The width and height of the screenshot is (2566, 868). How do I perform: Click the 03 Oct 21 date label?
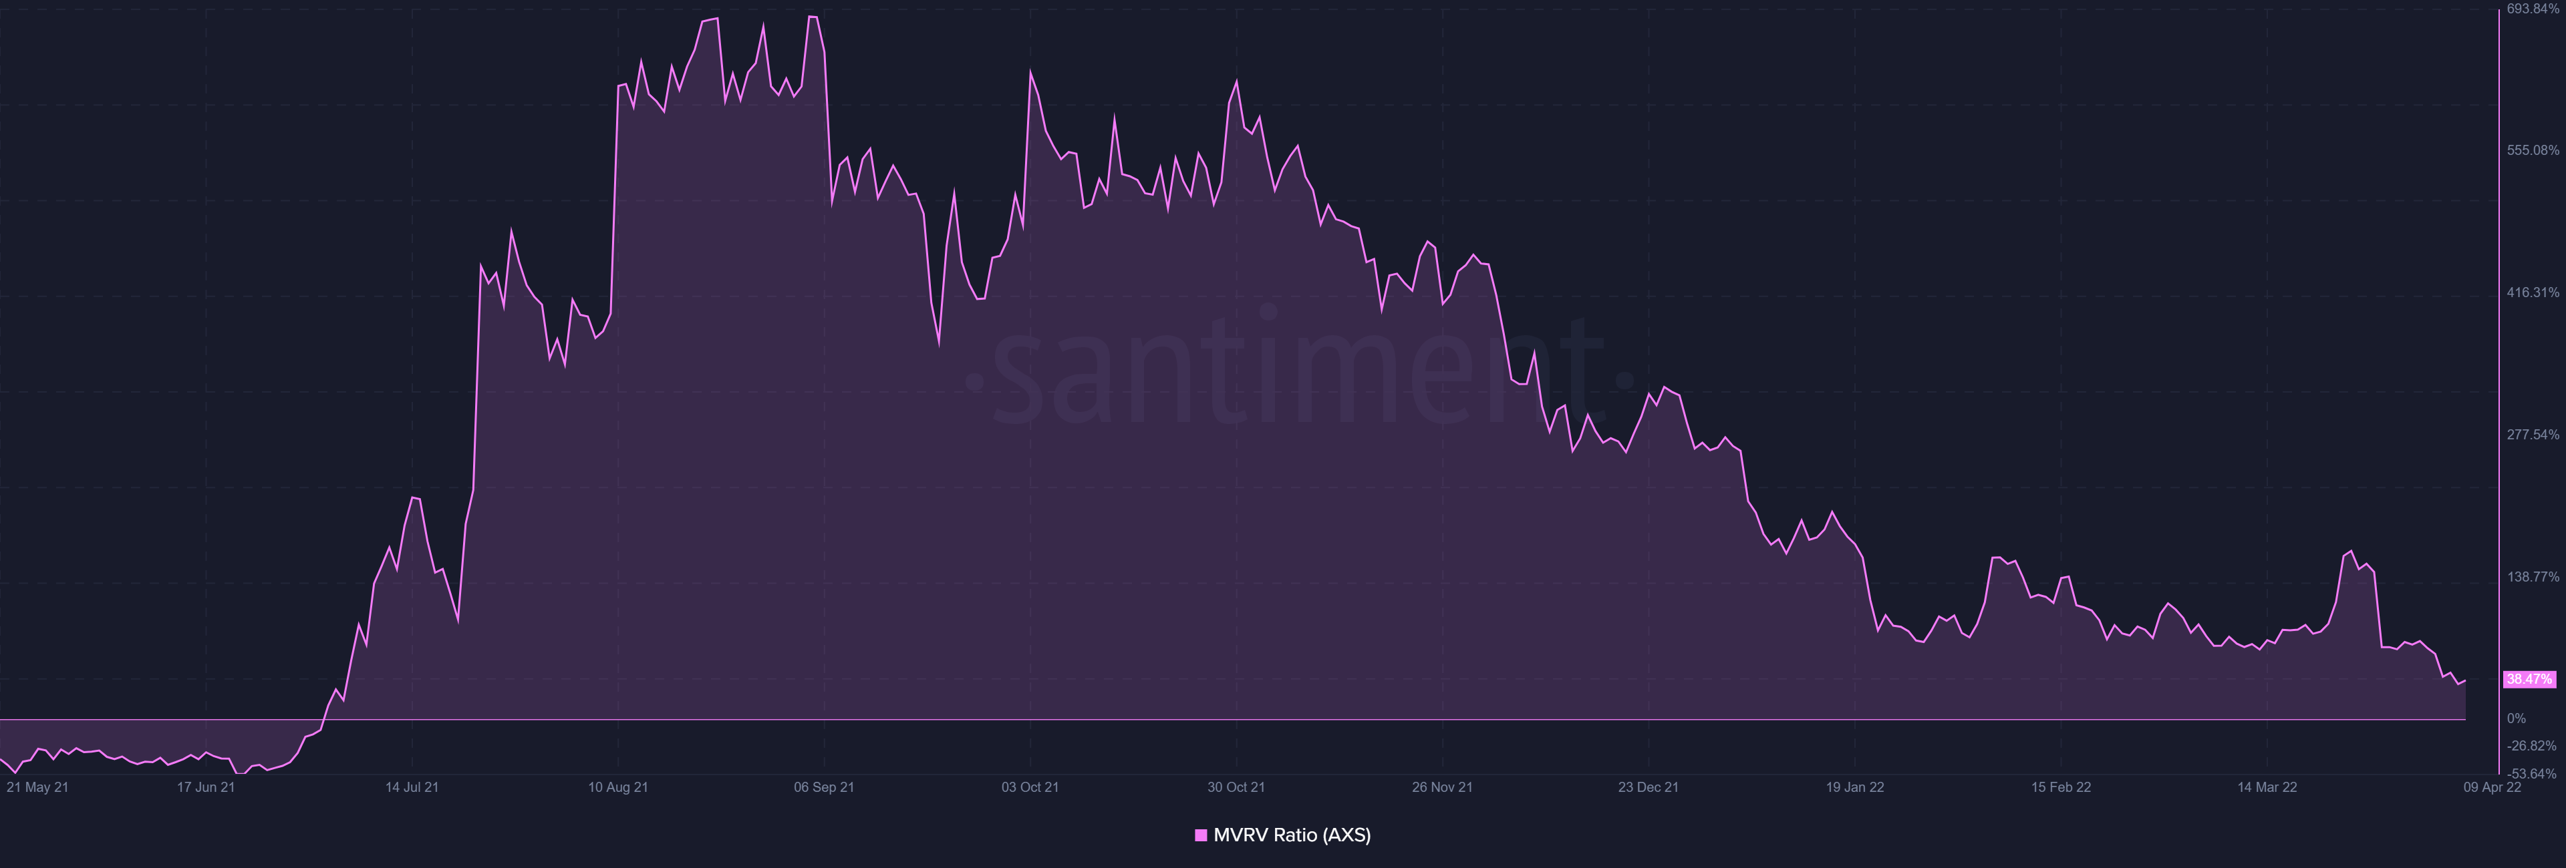click(x=1030, y=787)
